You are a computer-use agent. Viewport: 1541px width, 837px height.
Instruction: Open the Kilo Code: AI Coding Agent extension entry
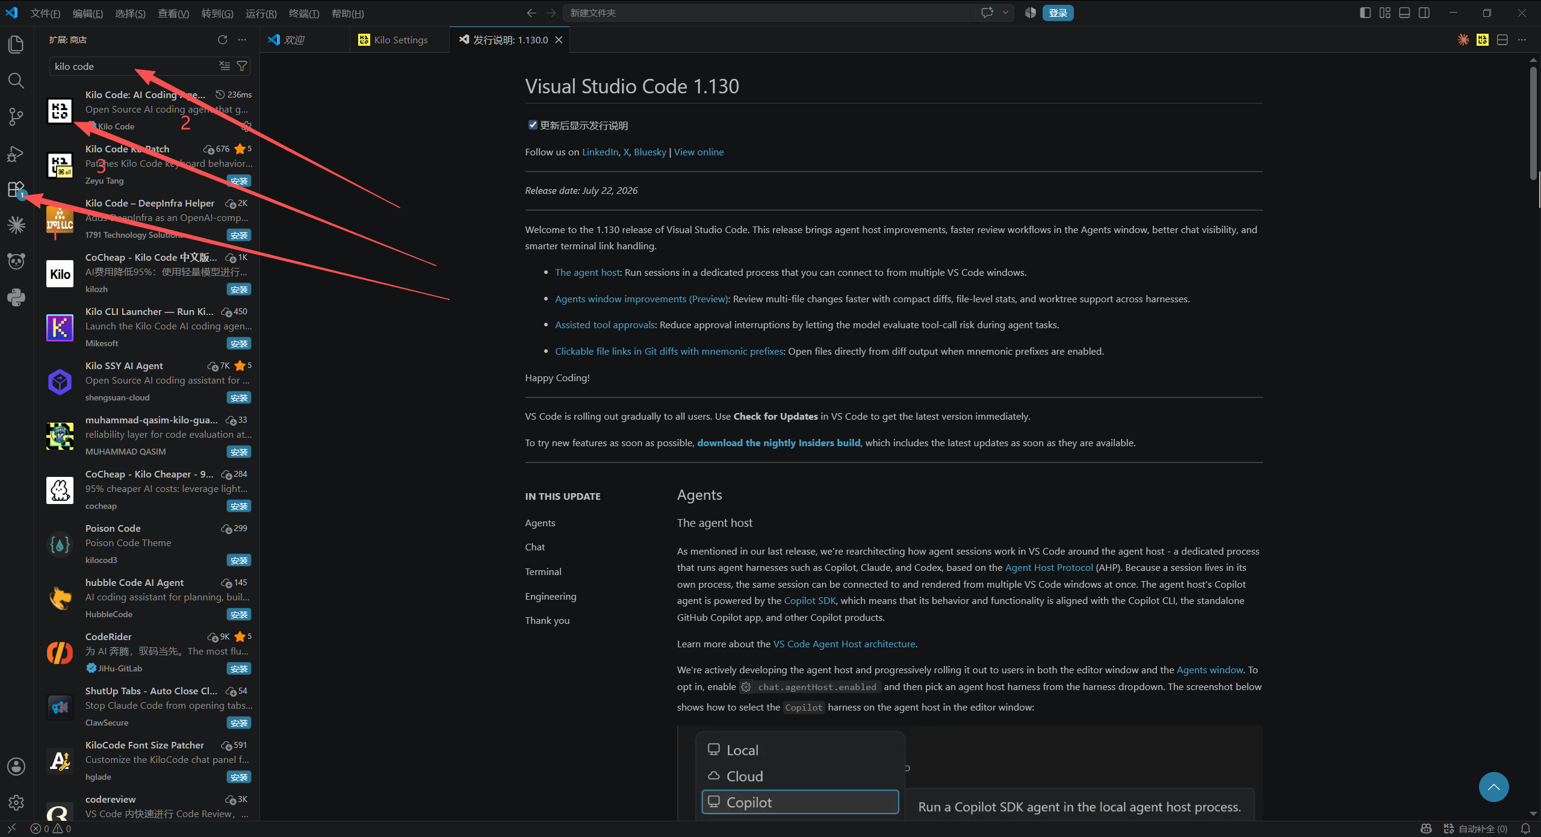pyautogui.click(x=147, y=110)
